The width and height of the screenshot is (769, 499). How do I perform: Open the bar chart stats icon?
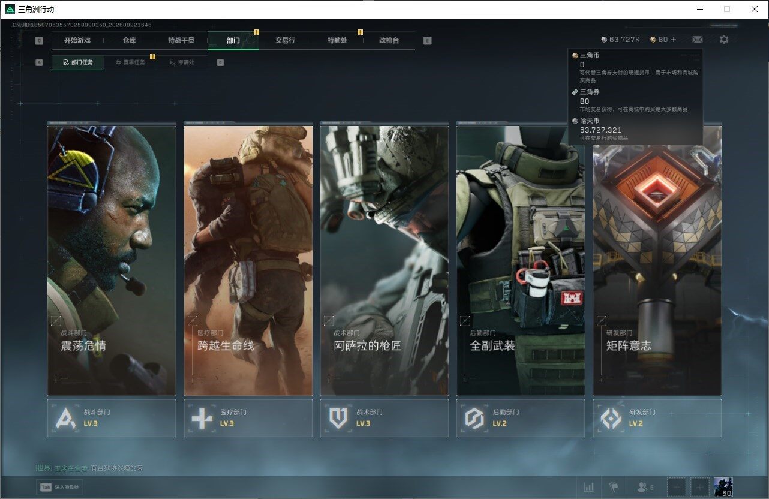pos(589,488)
